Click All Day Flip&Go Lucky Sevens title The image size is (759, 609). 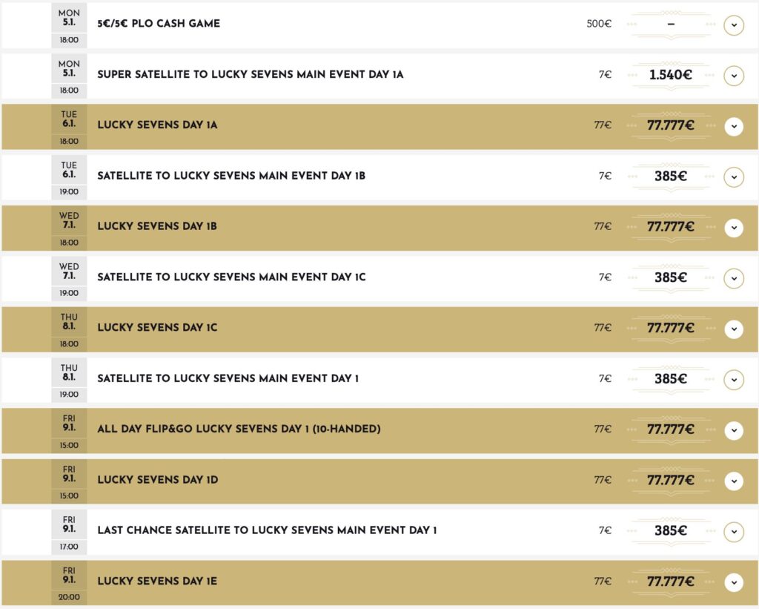[x=239, y=429]
